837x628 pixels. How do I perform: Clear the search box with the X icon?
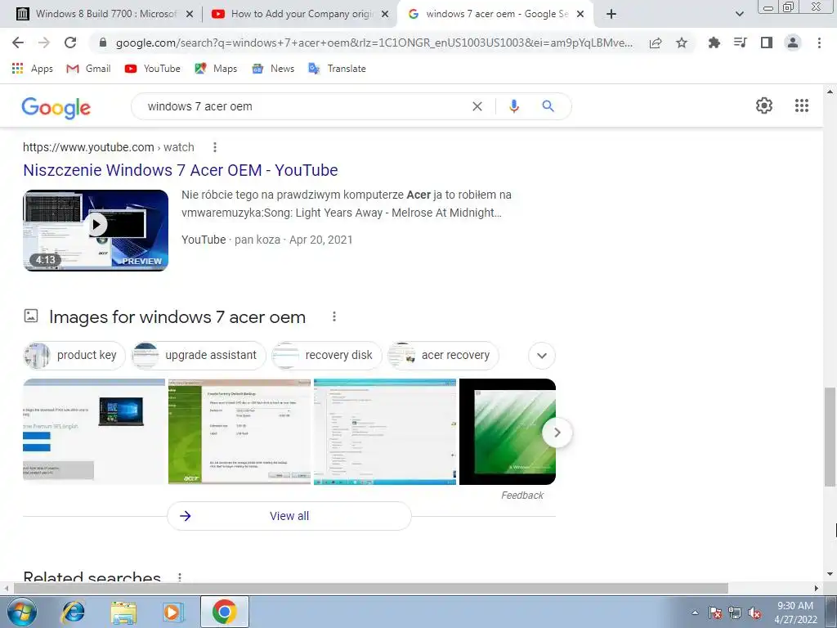477,106
